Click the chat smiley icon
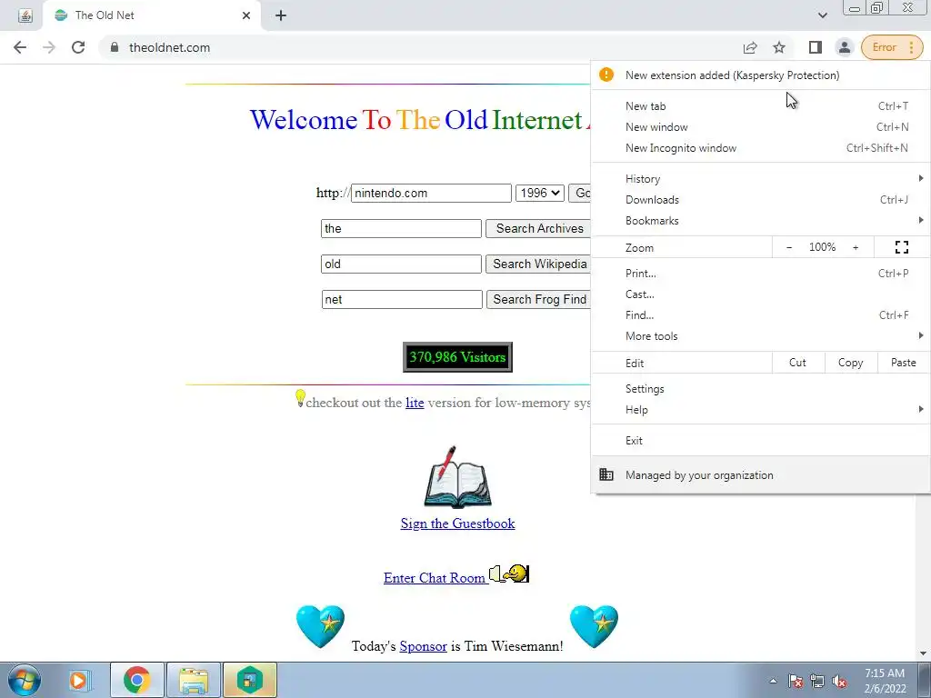Screen dimensions: 931x698 pos(509,574)
